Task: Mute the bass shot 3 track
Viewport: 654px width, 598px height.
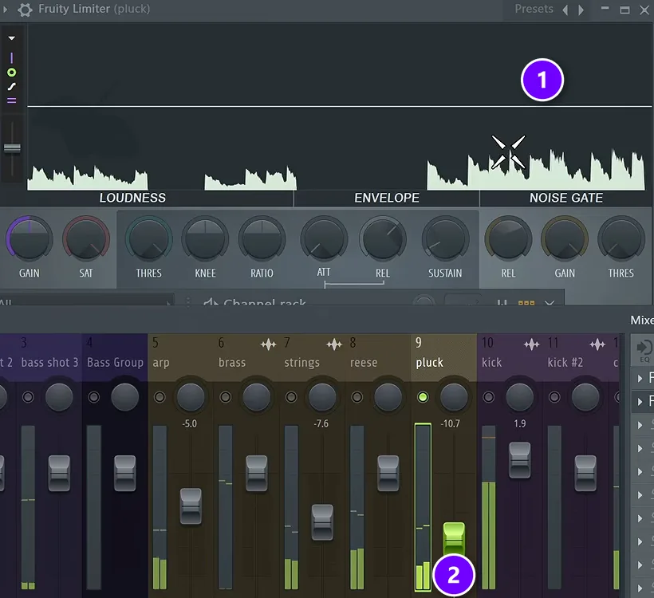Action: (28, 397)
